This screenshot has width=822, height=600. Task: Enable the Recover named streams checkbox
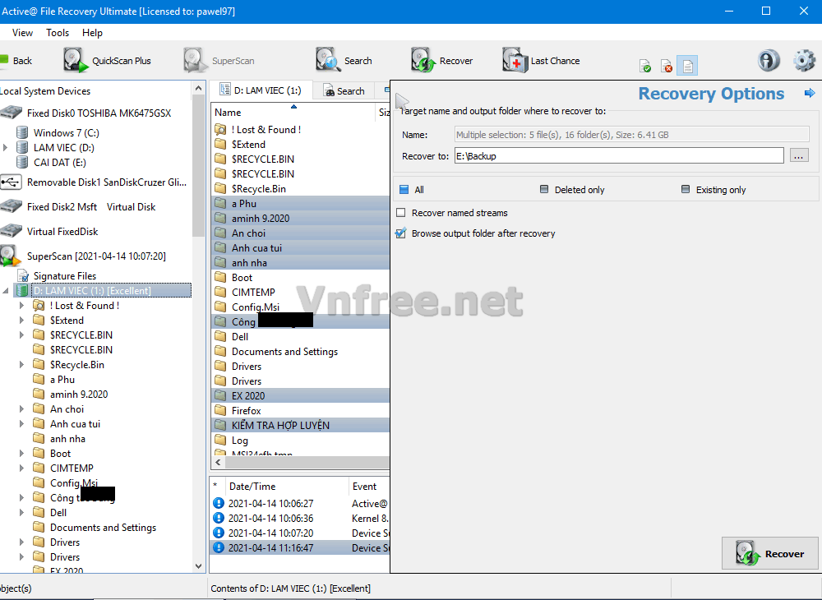401,213
